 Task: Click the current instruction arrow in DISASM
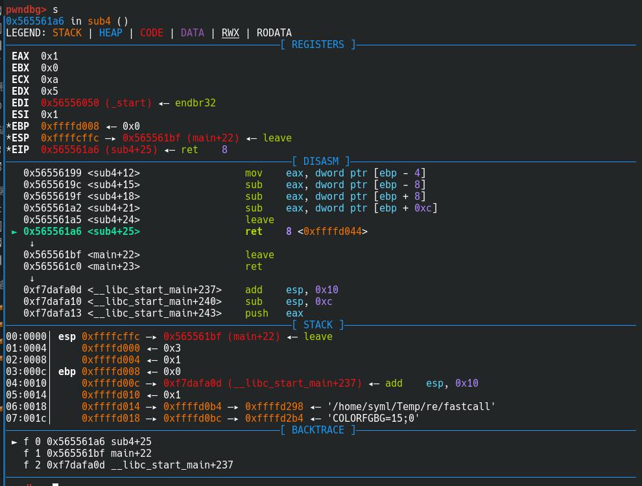[x=15, y=232]
